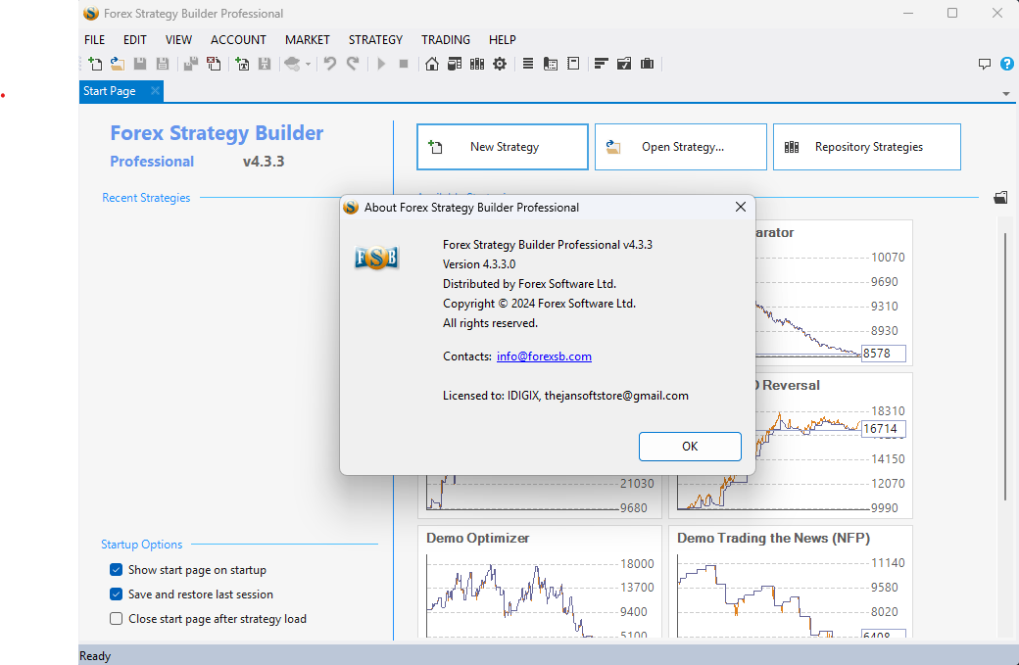Toggle Show start page on startup

[x=117, y=570]
